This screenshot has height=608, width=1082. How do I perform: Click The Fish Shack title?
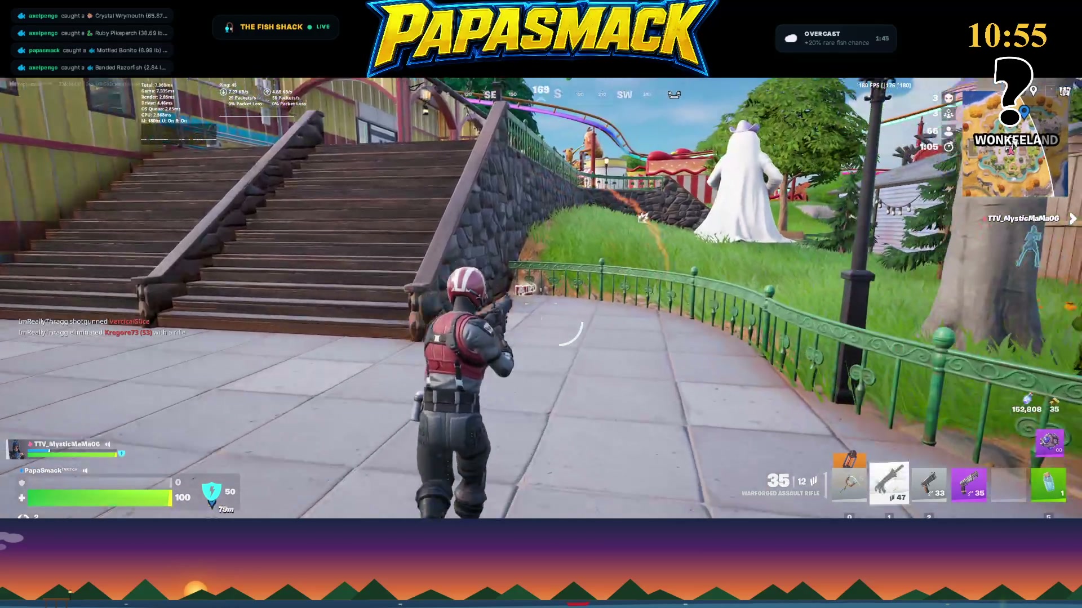point(271,27)
